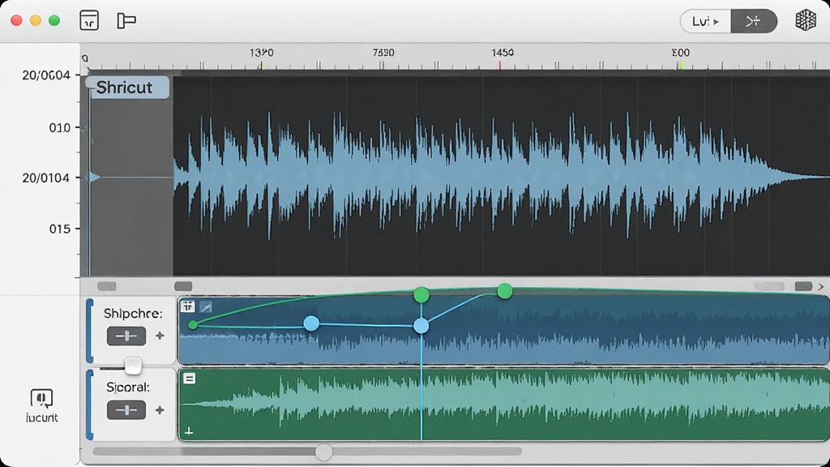Image resolution: width=830 pixels, height=467 pixels.
Task: Click the playhead triangle at the waveform's left edge
Action: point(95,177)
